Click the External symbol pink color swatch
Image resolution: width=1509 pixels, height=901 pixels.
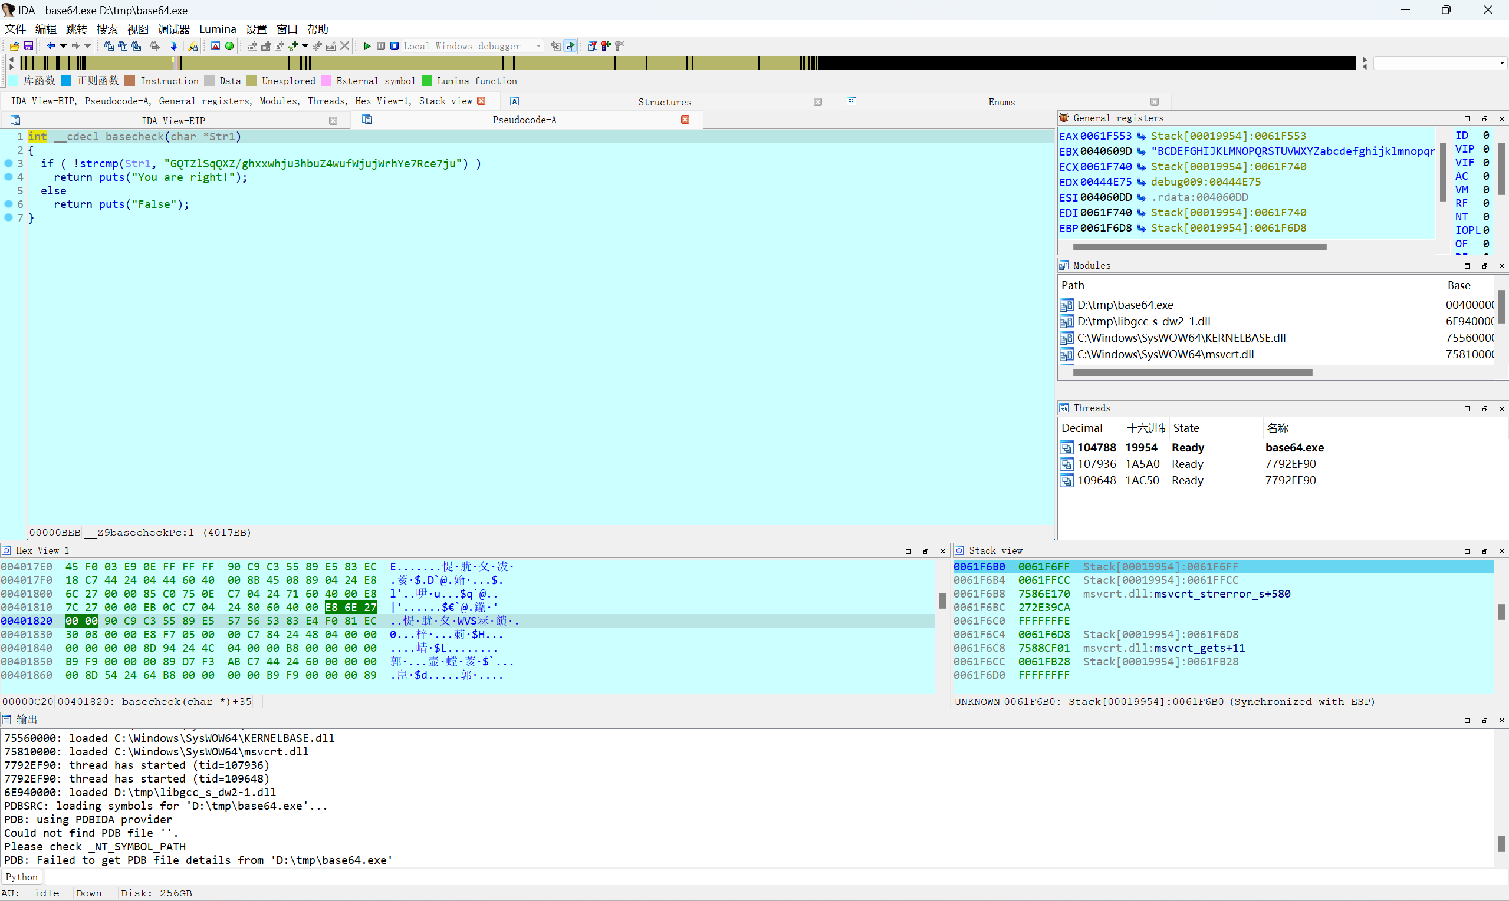pos(326,81)
